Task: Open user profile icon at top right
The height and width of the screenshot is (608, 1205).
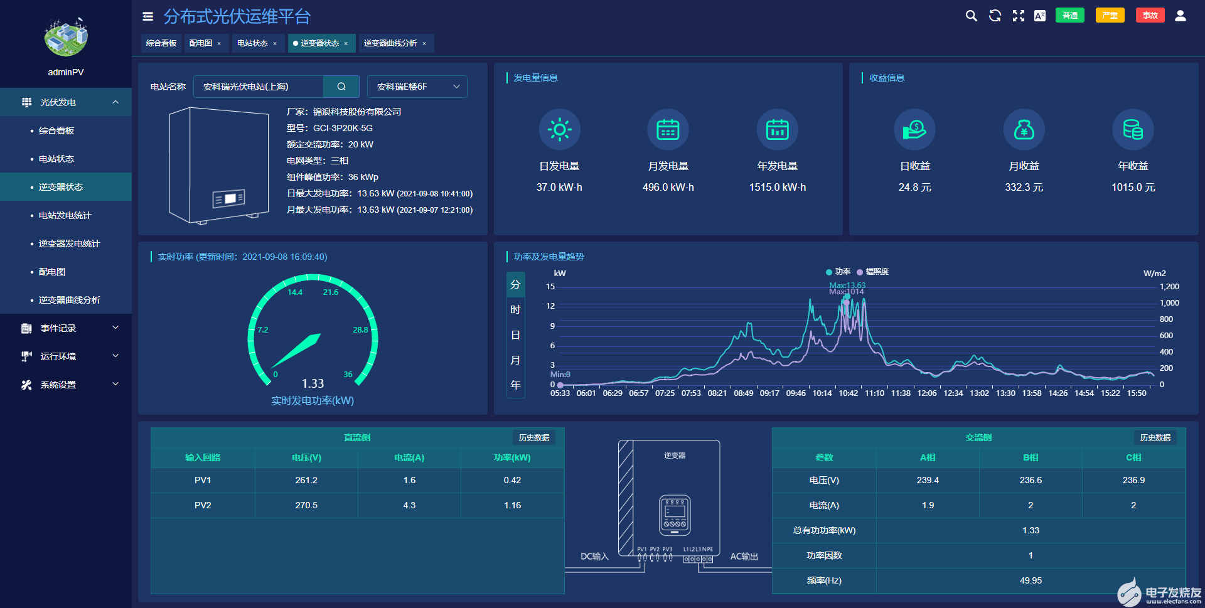Action: [x=1181, y=16]
